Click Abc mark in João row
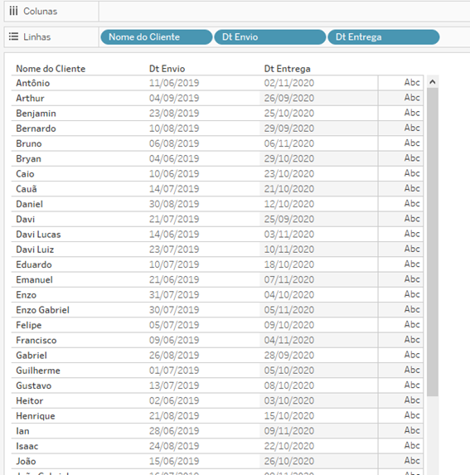Viewport: 470px width, 475px height. pyautogui.click(x=412, y=460)
